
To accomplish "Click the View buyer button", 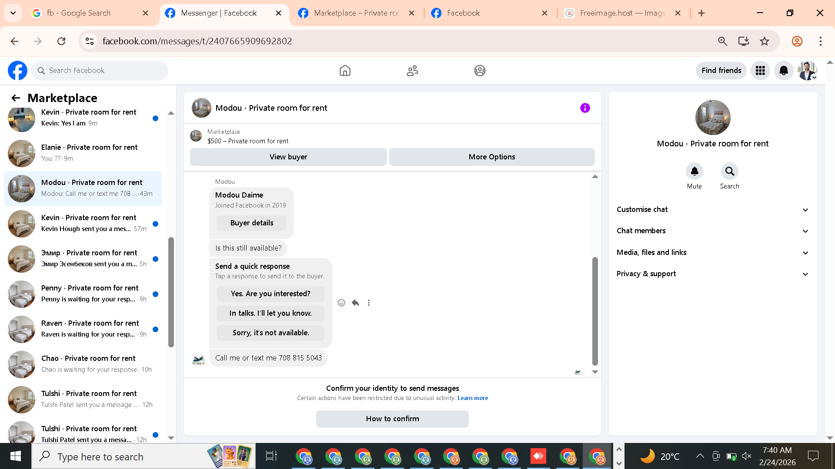I will 288,157.
